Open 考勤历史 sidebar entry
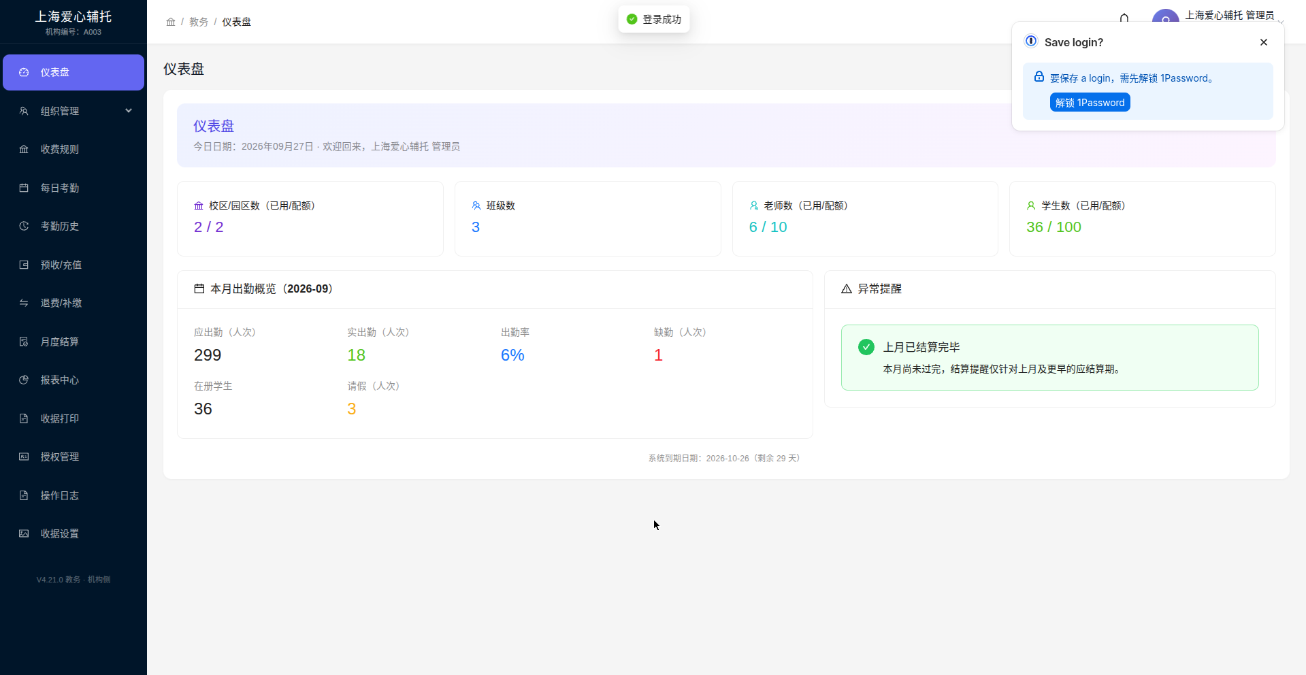 pos(74,226)
